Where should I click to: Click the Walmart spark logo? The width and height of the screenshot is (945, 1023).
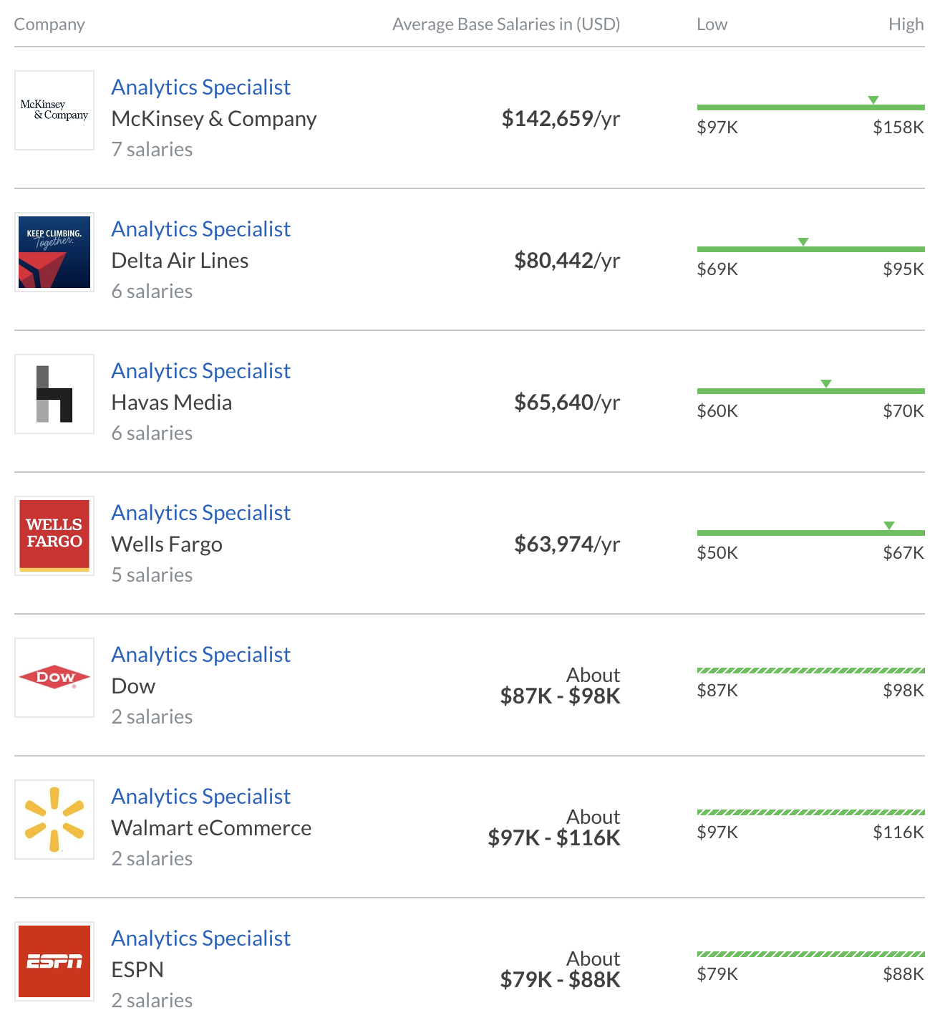[54, 820]
